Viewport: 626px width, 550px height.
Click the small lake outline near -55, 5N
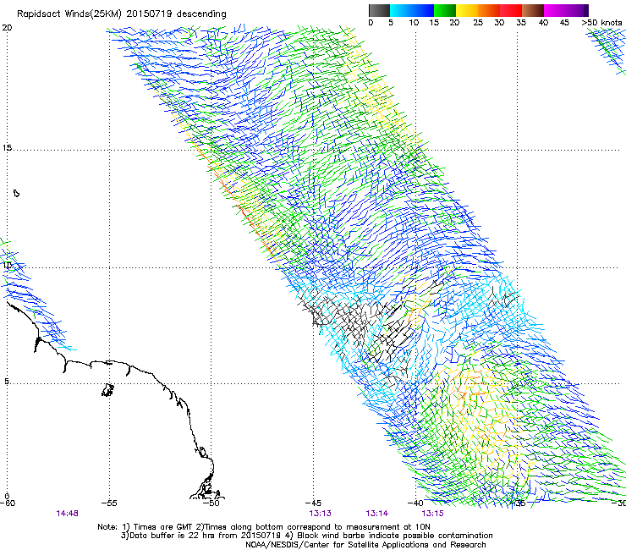pyautogui.click(x=107, y=390)
